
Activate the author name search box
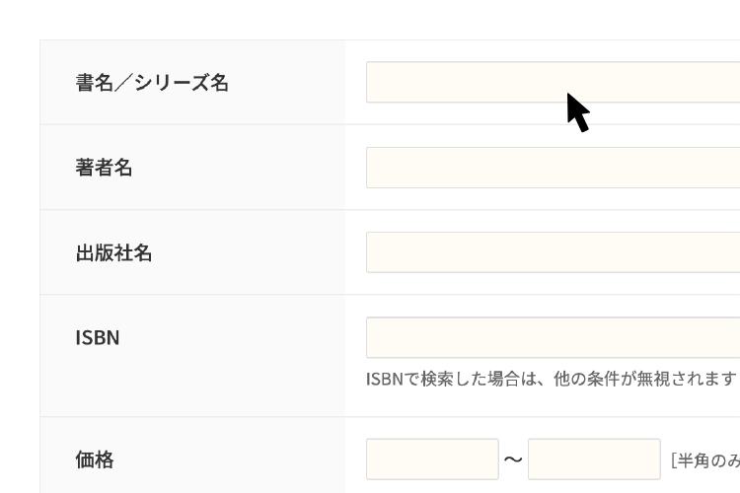tap(553, 168)
